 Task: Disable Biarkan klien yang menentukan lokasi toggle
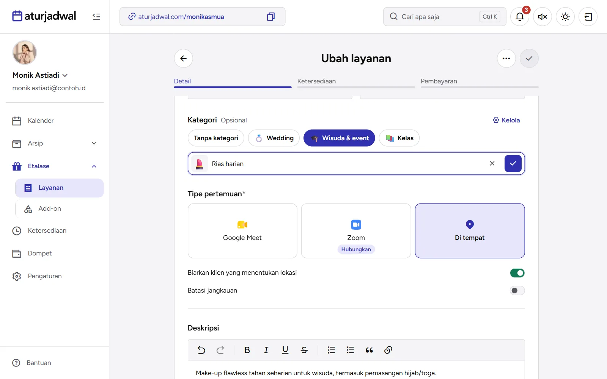pos(517,273)
